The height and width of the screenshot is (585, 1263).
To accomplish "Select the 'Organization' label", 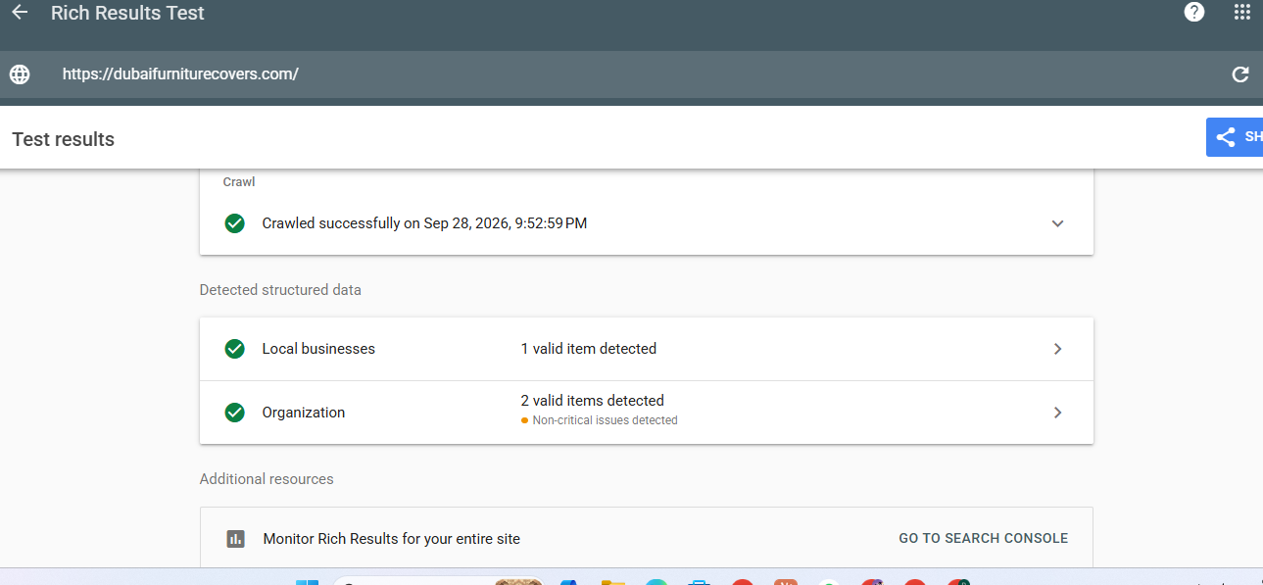I will click(x=304, y=413).
